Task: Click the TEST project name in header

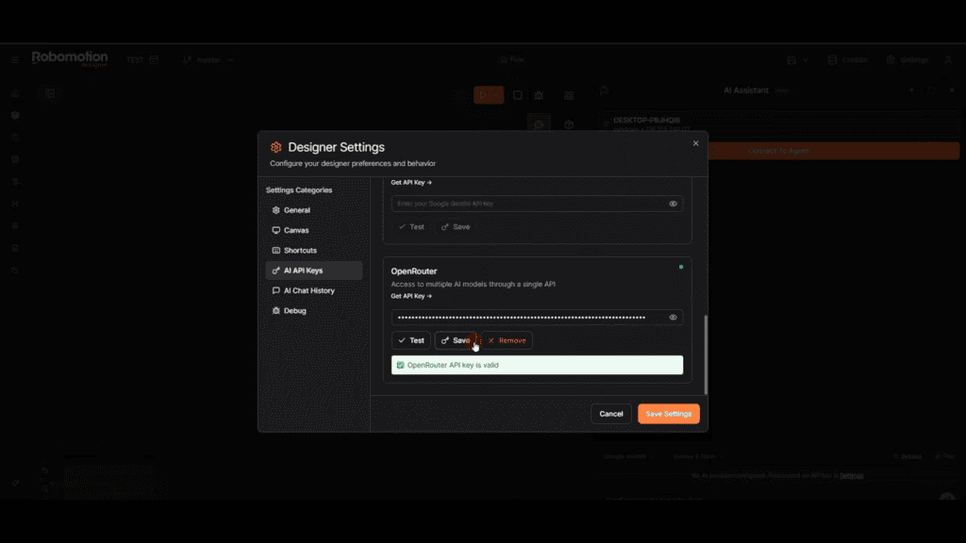Action: point(135,59)
